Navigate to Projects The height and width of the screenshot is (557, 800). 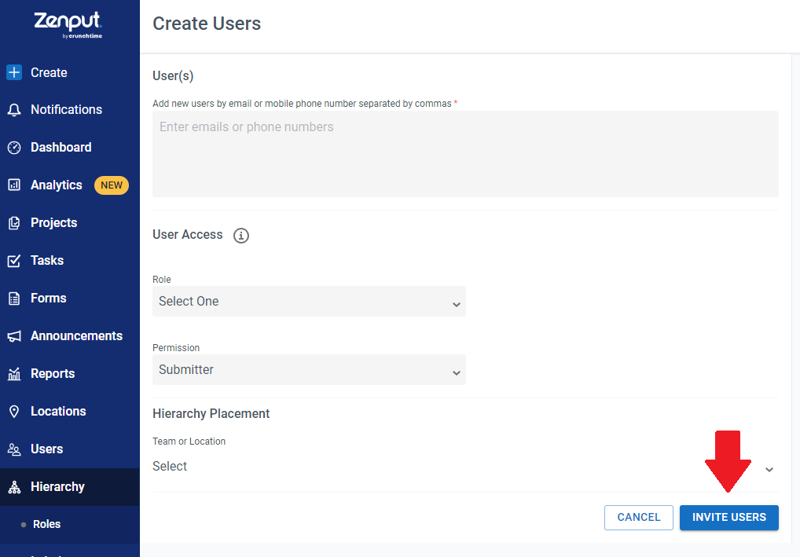point(54,223)
